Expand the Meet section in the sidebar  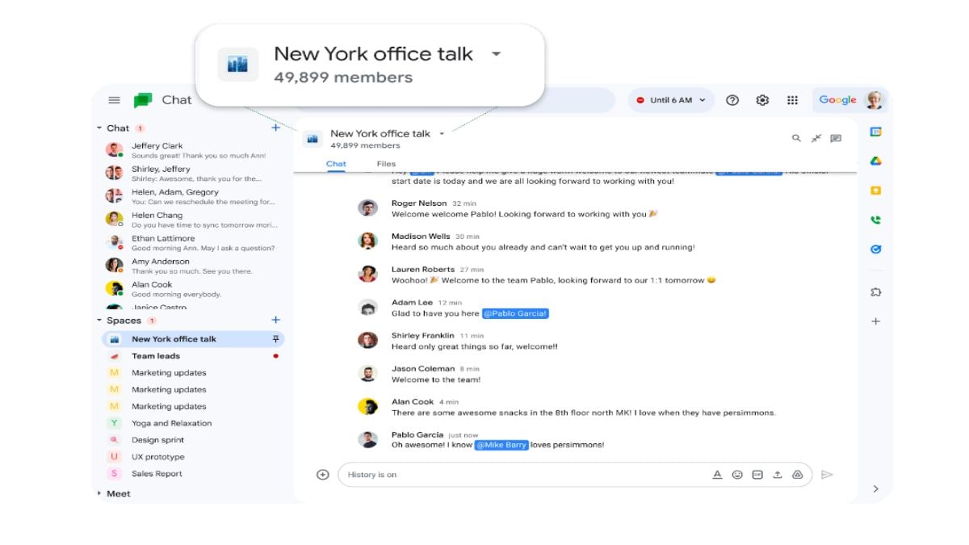coord(99,493)
